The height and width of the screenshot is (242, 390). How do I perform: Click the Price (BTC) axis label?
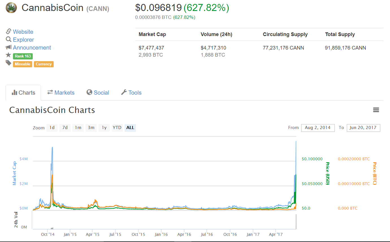coord(375,173)
